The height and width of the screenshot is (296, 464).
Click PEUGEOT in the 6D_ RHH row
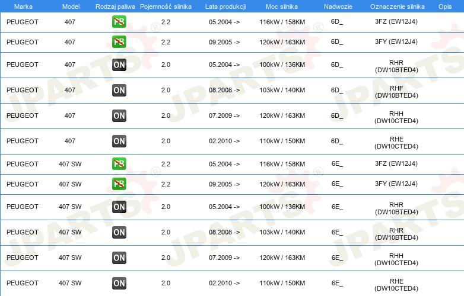click(x=23, y=115)
